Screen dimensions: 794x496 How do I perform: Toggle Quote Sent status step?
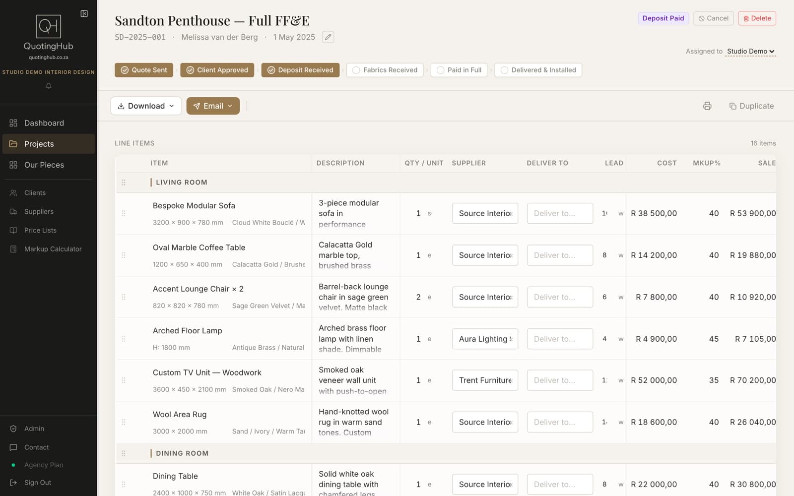144,70
